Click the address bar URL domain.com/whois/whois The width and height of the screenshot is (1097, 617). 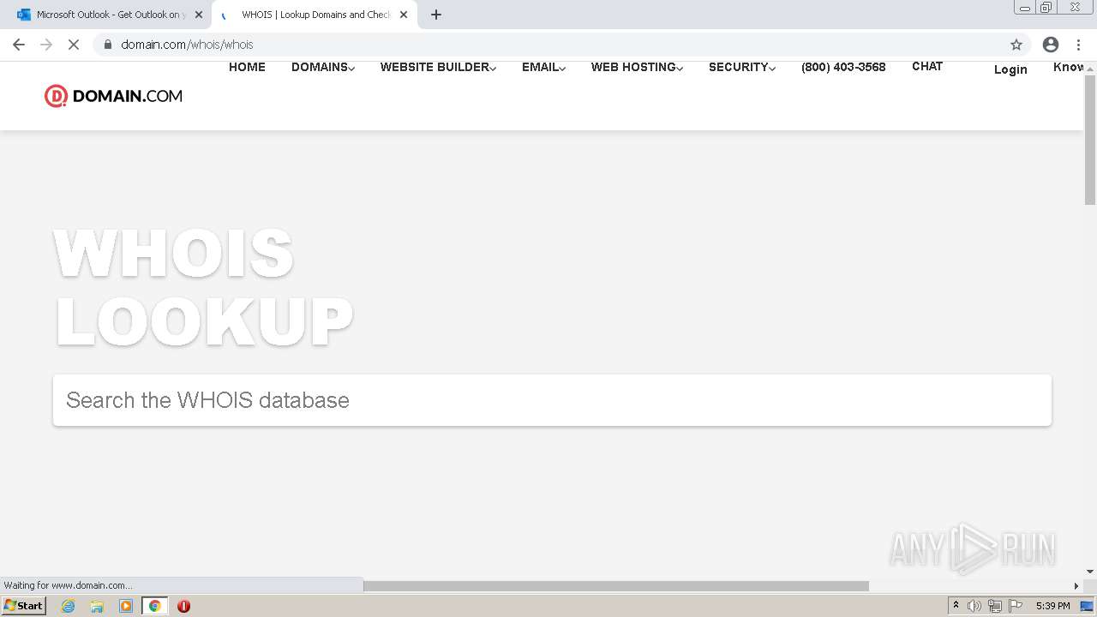(187, 45)
